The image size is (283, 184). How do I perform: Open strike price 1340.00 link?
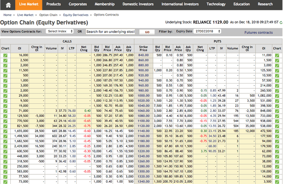pos(143,182)
